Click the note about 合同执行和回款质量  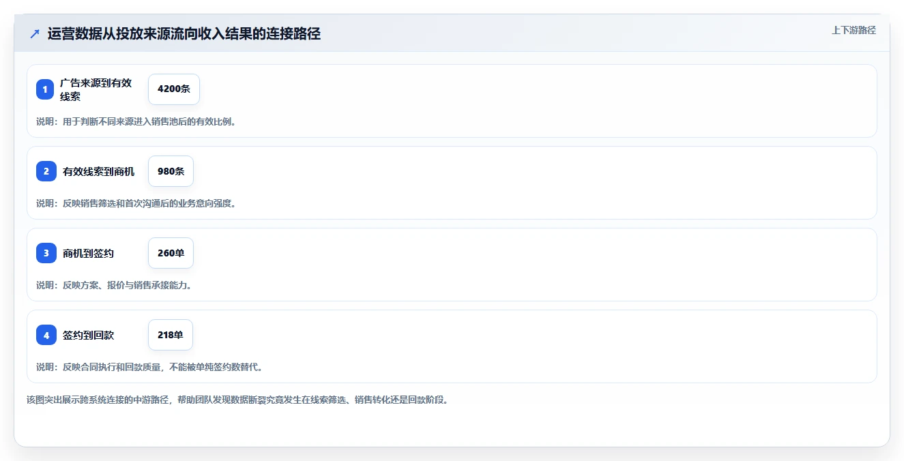tap(149, 367)
